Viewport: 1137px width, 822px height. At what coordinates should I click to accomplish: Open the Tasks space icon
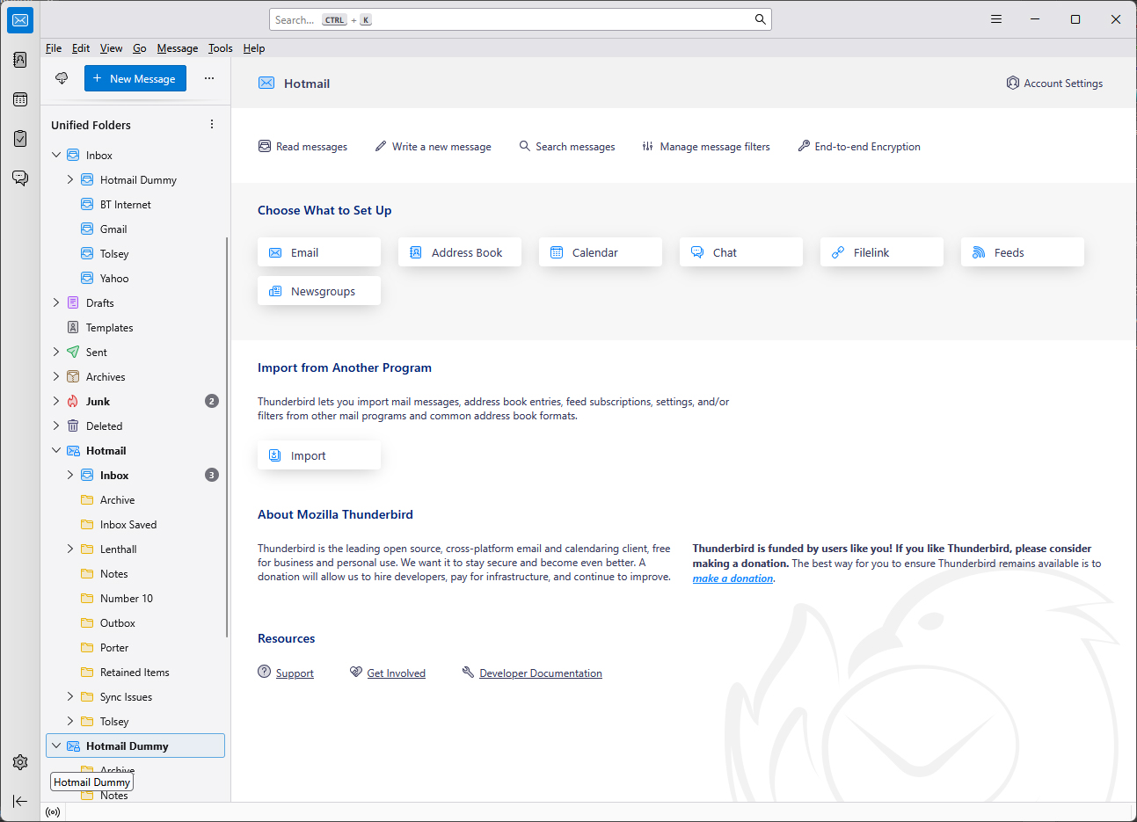pyautogui.click(x=20, y=138)
